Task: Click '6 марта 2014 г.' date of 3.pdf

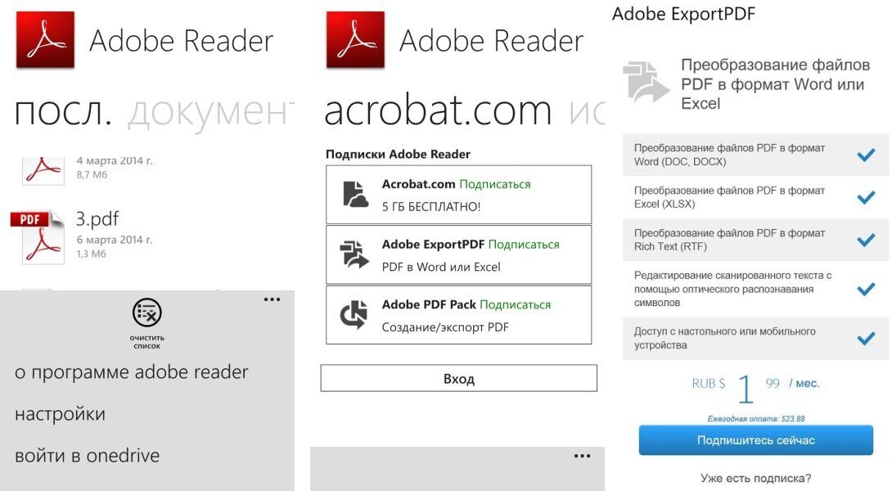Action: [x=115, y=240]
